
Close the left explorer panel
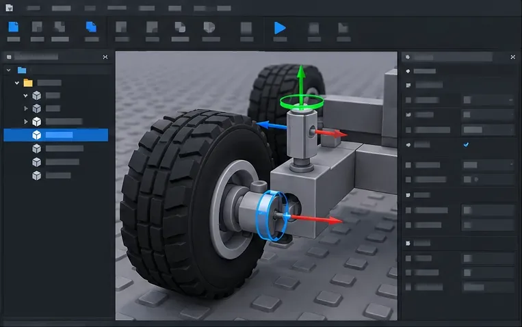105,57
